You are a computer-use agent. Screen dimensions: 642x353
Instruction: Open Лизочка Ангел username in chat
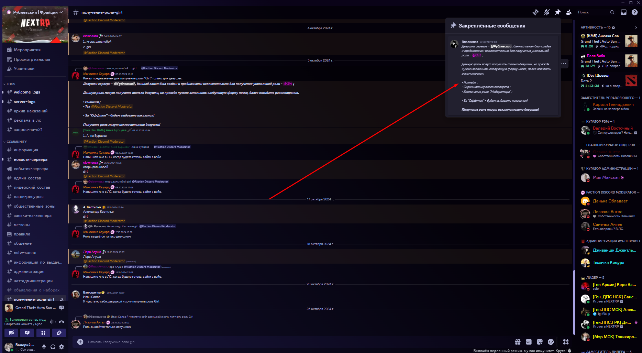point(94,322)
